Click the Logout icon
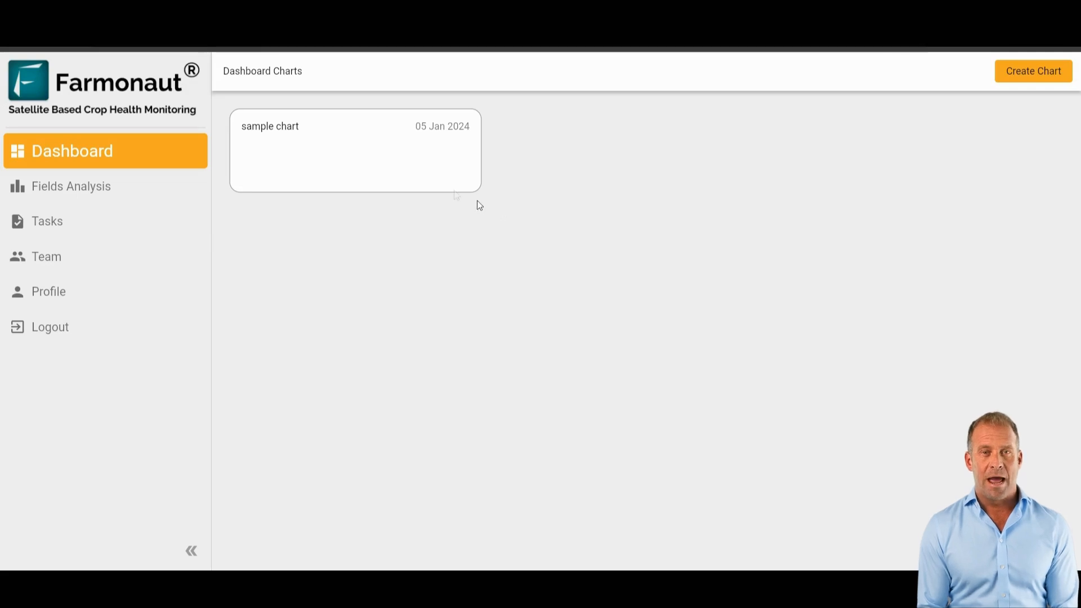This screenshot has width=1081, height=608. 16,327
